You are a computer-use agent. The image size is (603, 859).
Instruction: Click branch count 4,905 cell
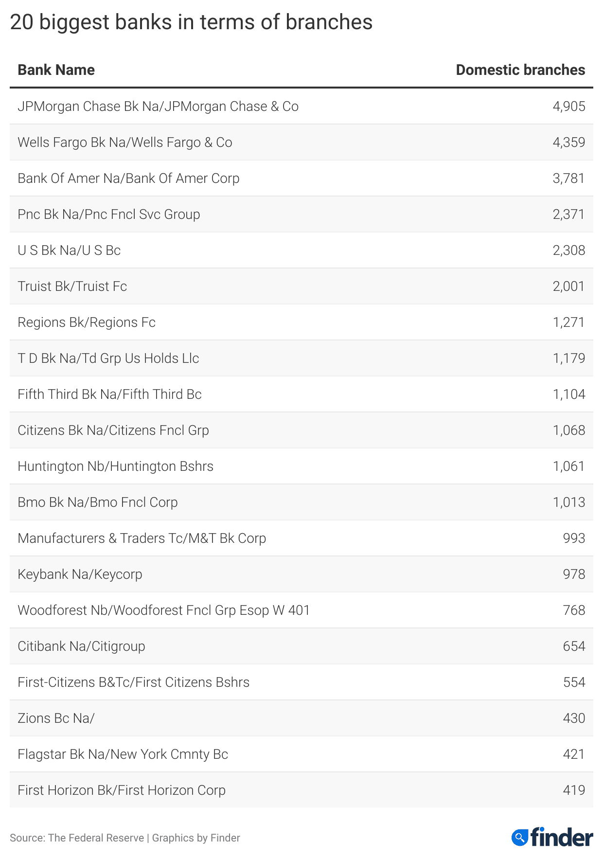click(568, 107)
